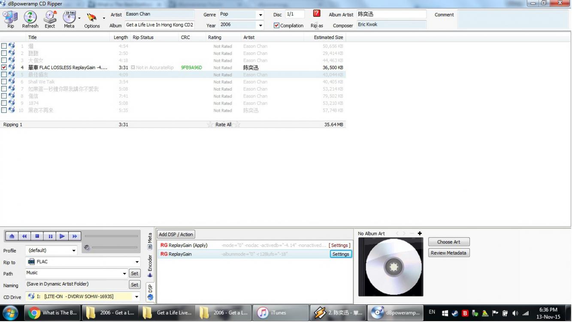The height and width of the screenshot is (322, 572).
Task: Click the Album Artist input field
Action: tap(391, 14)
